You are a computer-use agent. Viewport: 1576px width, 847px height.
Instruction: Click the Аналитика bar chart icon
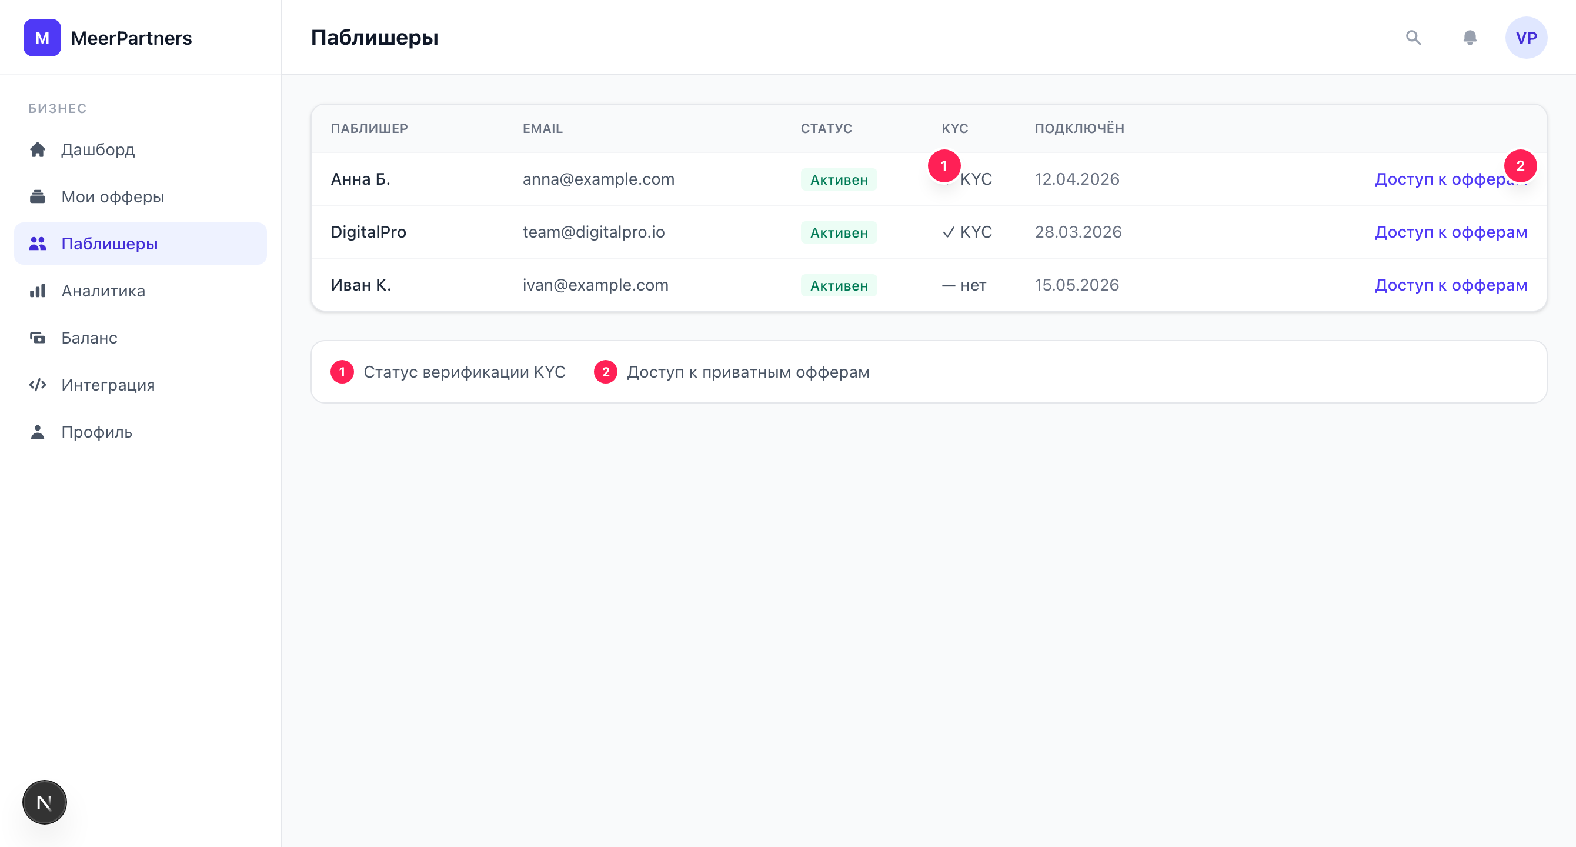(38, 291)
